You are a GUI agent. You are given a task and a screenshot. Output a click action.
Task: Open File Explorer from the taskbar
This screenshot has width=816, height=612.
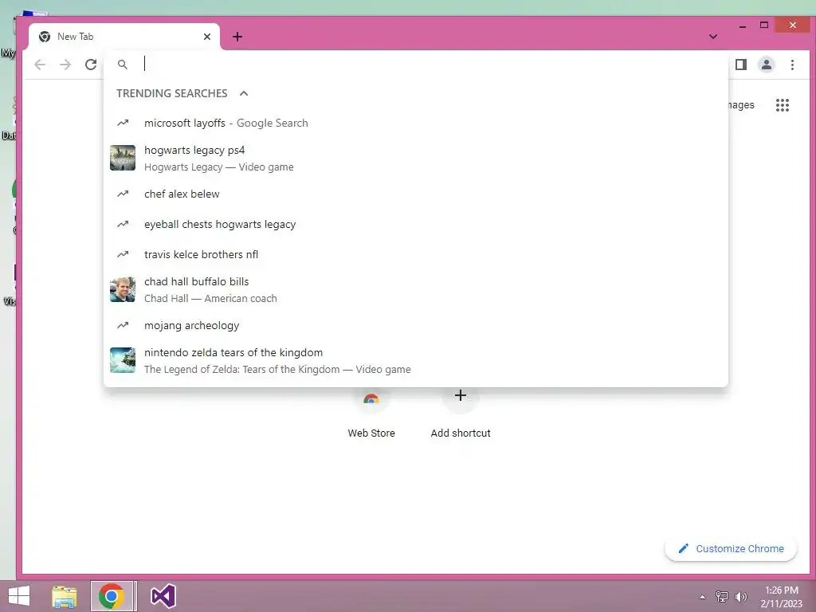(65, 596)
